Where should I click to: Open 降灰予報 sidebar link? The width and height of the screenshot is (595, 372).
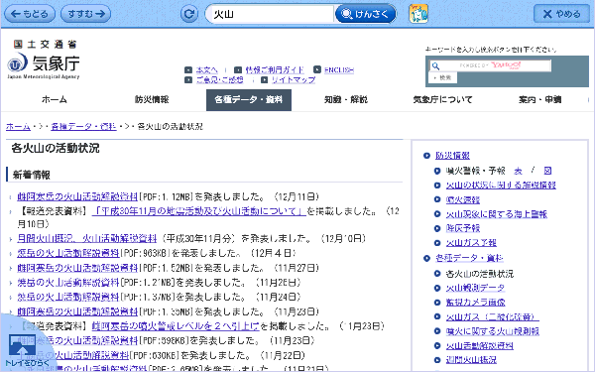463,228
